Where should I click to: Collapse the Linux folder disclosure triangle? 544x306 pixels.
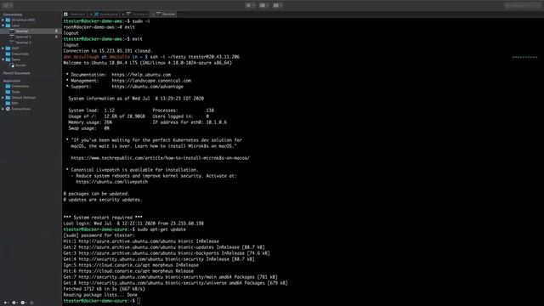click(3, 25)
